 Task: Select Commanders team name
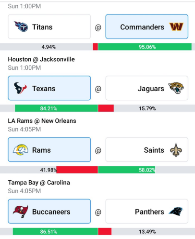pyautogui.click(x=142, y=27)
